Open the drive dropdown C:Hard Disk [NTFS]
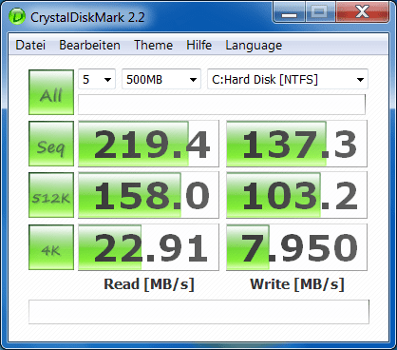This screenshot has width=397, height=350. 288,79
